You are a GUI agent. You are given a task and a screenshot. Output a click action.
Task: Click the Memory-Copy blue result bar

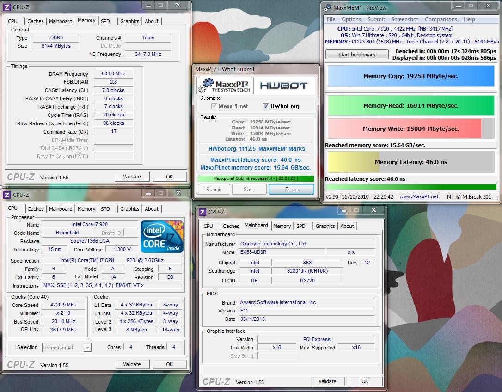tap(411, 76)
